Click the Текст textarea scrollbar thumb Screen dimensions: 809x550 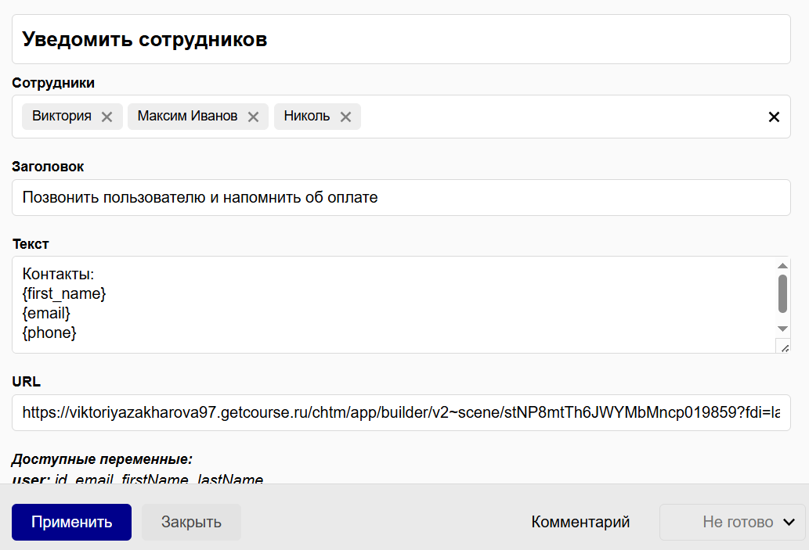click(x=782, y=294)
